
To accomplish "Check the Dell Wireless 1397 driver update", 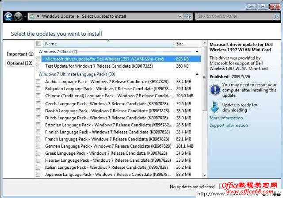I will point(38,59).
